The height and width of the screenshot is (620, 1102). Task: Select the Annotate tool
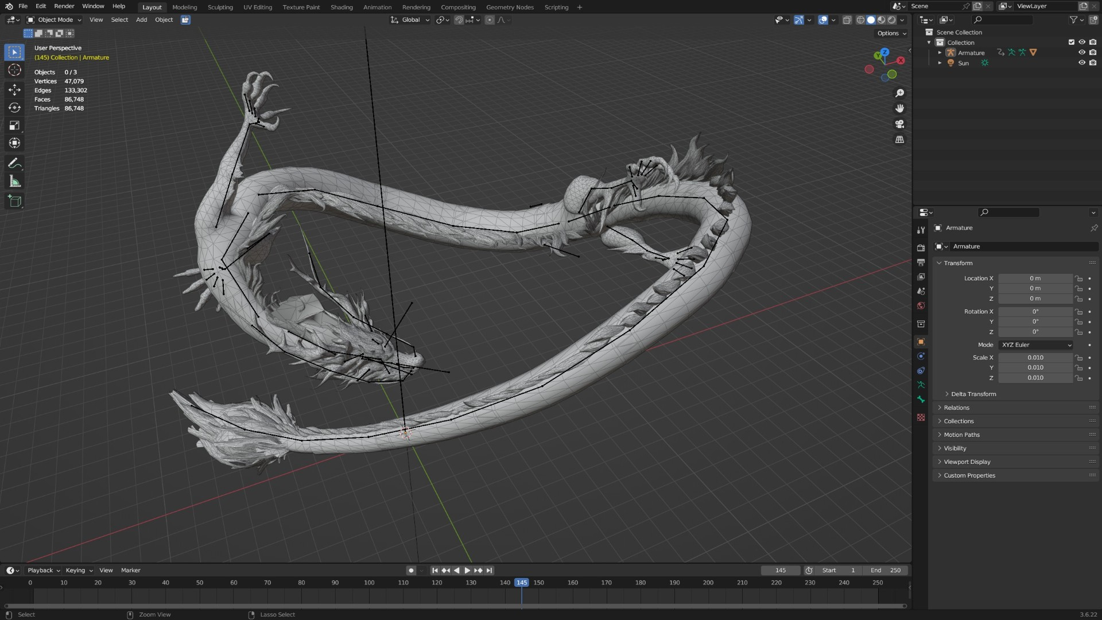click(14, 164)
